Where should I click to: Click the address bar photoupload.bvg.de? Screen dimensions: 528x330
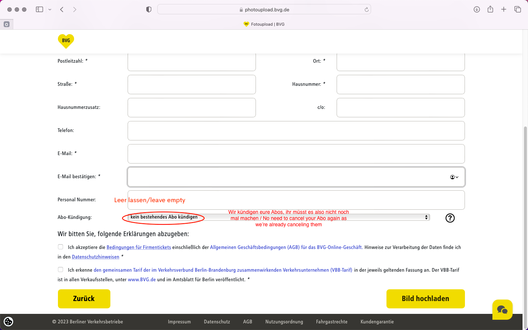pos(264,10)
